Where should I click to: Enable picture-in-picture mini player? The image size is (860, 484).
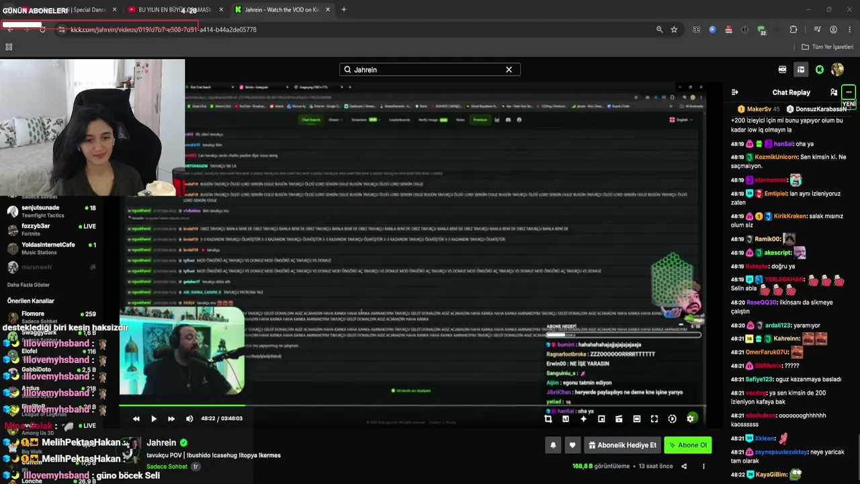(x=601, y=419)
